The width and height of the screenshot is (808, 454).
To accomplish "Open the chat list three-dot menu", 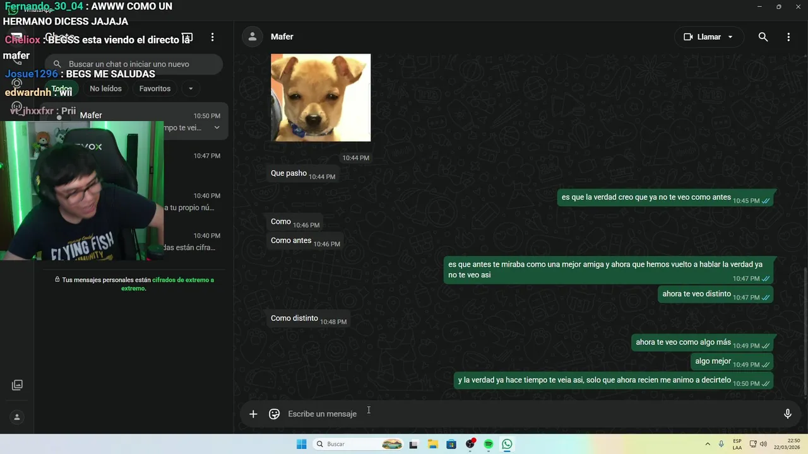I will point(213,37).
